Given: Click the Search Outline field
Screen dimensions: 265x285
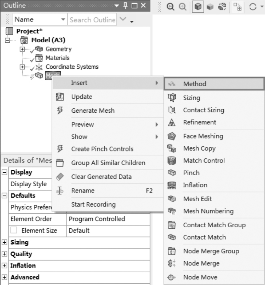Looking at the screenshot, I should pos(92,20).
